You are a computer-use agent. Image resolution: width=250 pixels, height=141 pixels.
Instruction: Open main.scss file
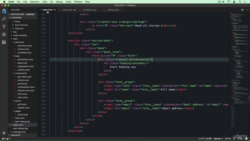point(20,118)
